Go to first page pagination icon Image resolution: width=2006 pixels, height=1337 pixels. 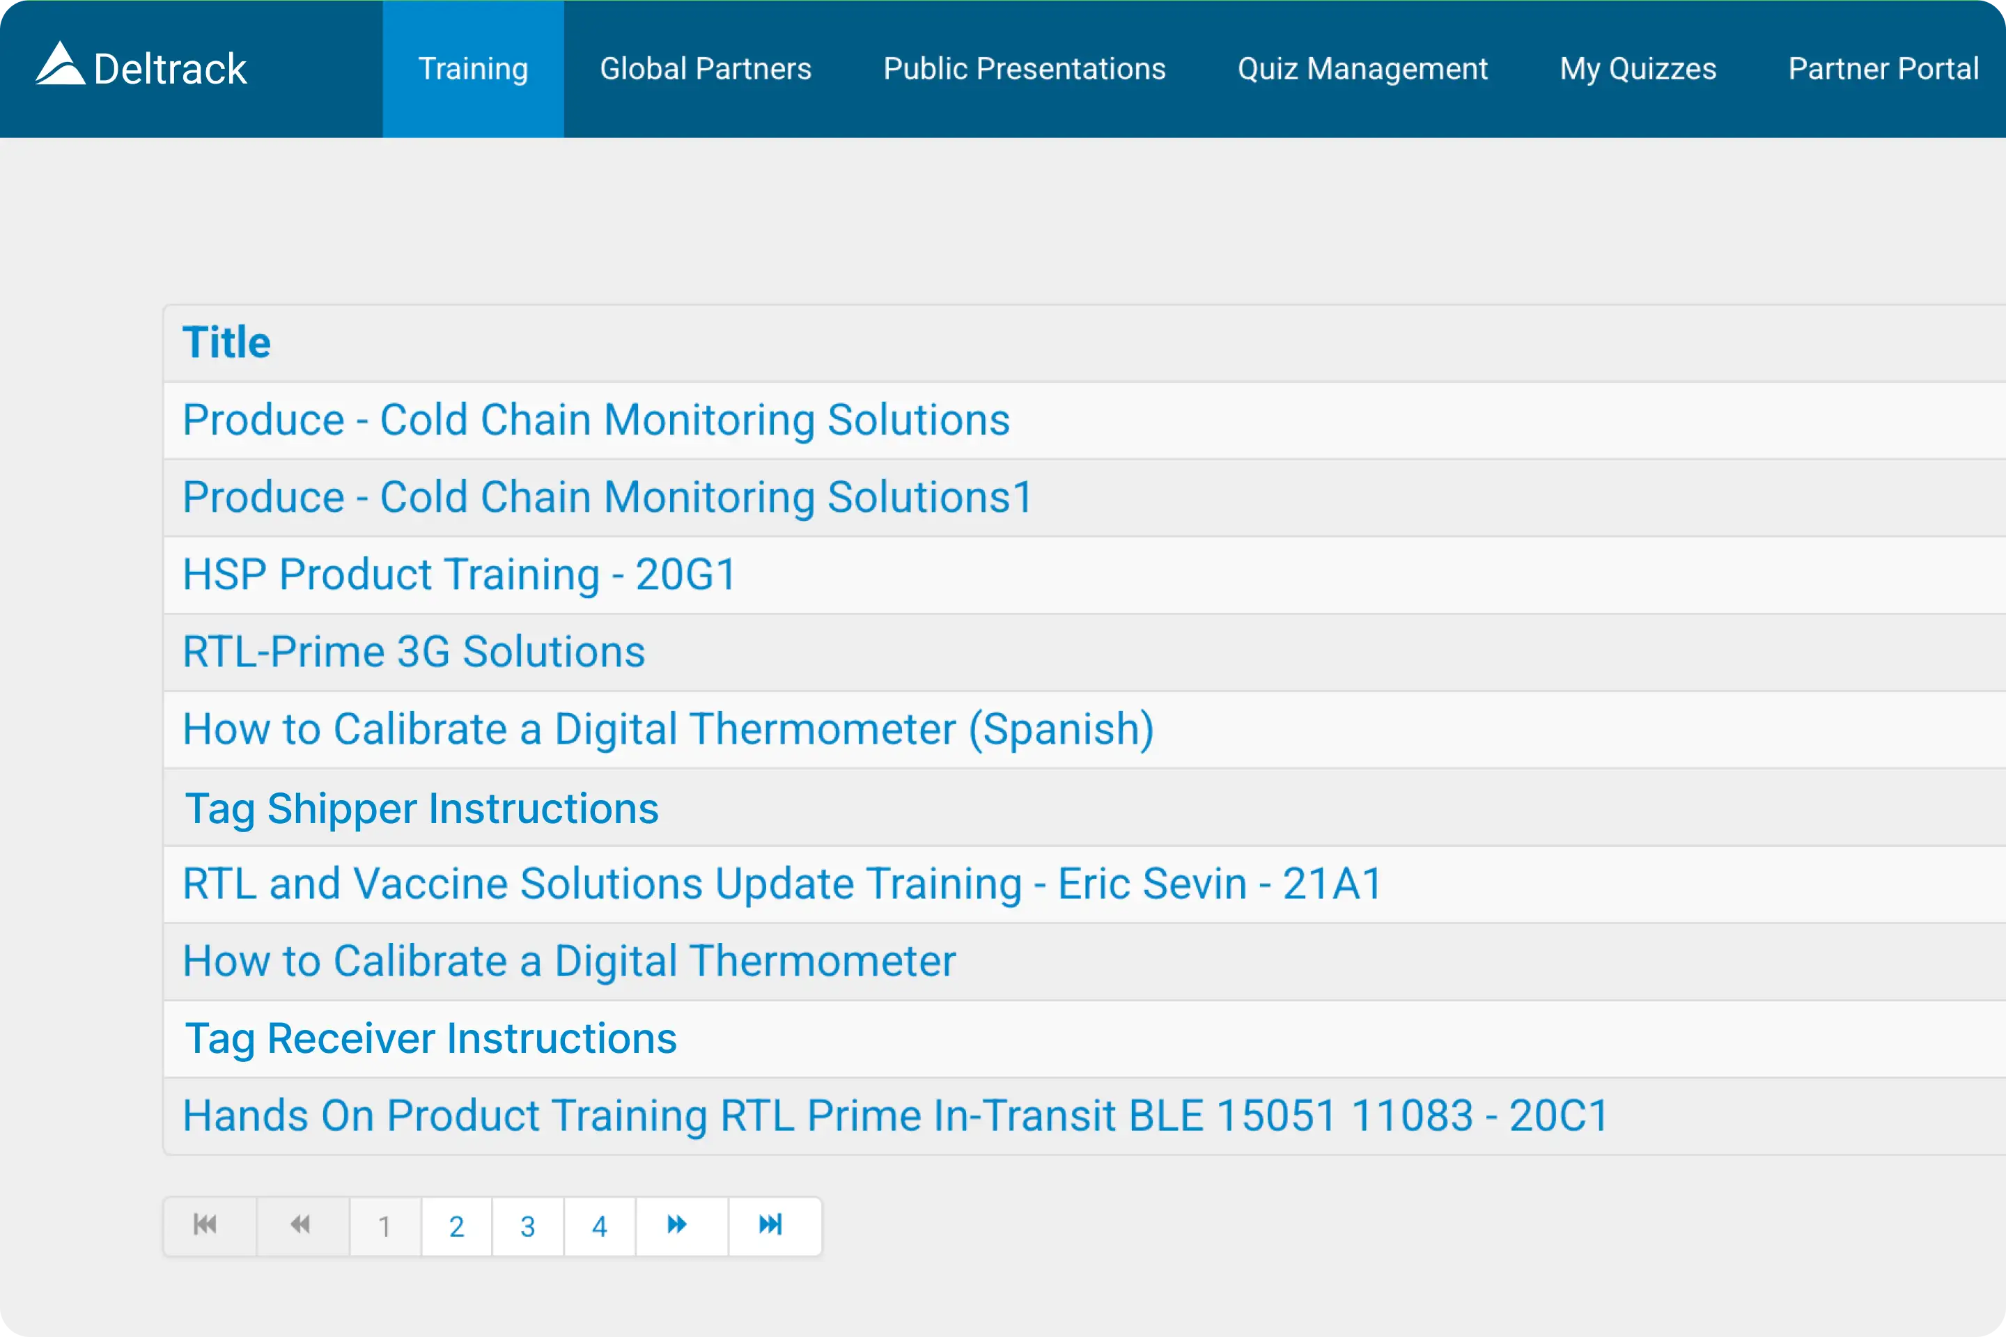pyautogui.click(x=205, y=1226)
